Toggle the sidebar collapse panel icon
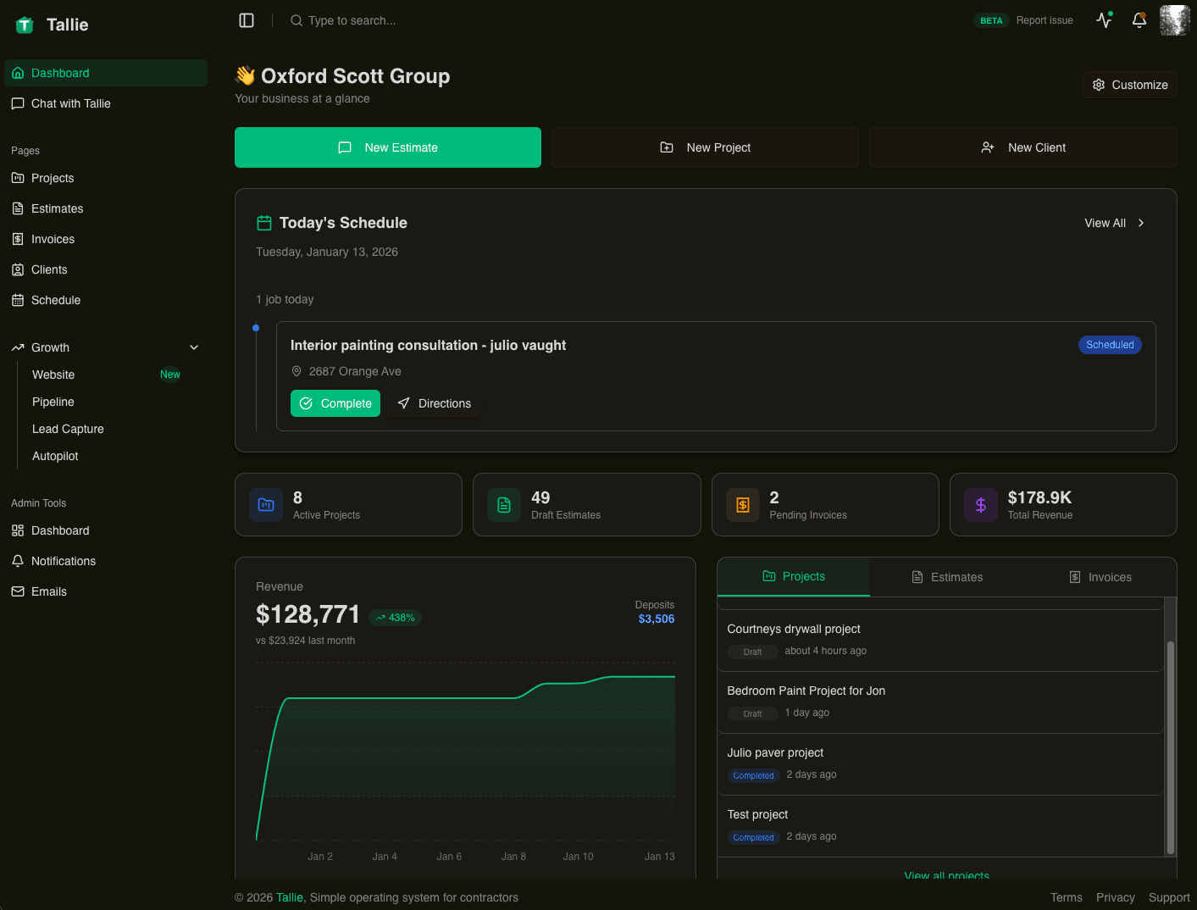Screen dimensions: 1197x910 tap(246, 19)
